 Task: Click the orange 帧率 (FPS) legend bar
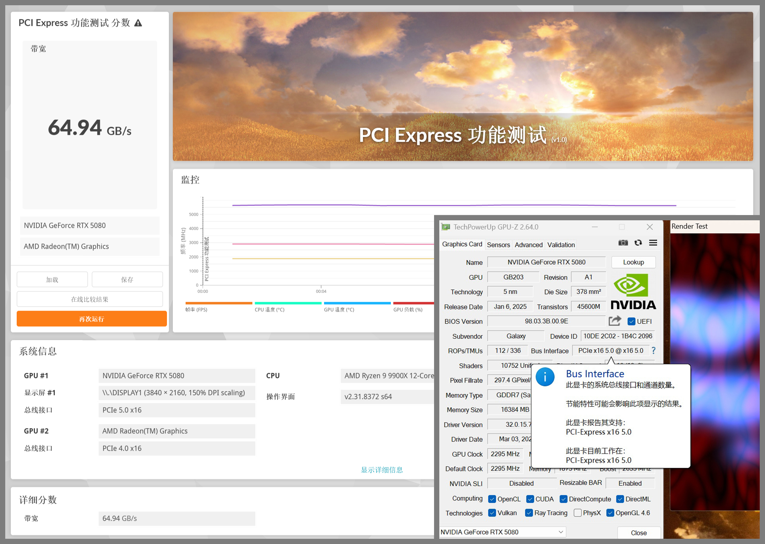click(x=219, y=303)
